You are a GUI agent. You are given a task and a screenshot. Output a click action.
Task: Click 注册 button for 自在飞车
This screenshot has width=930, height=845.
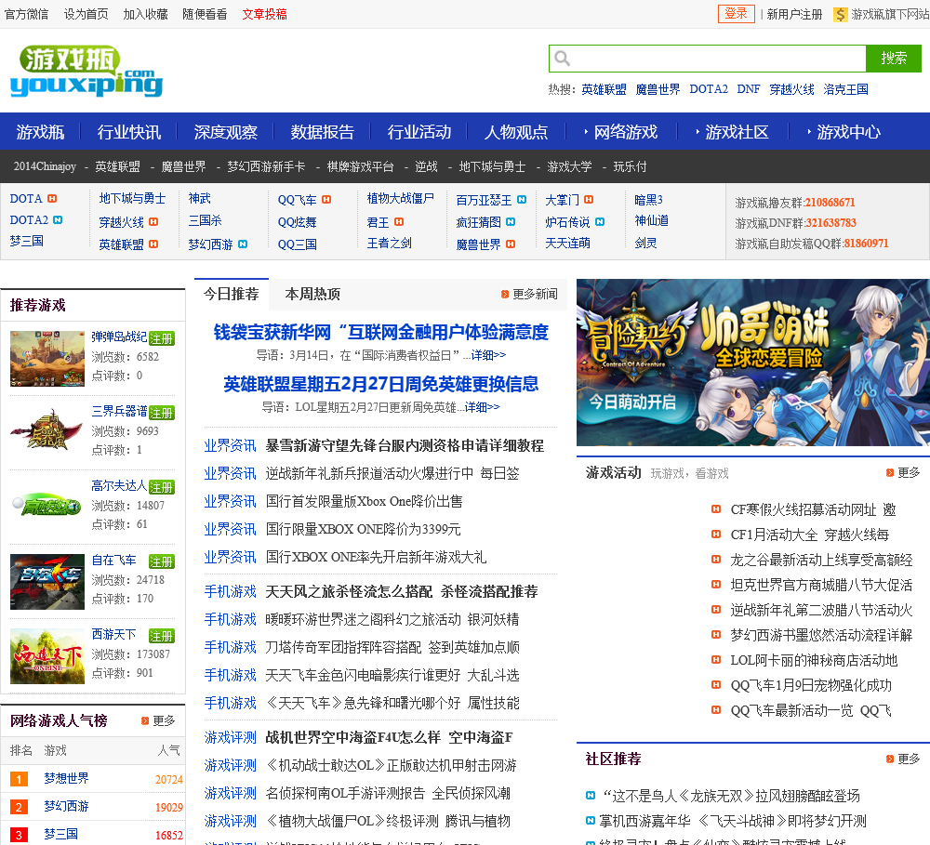(x=162, y=561)
